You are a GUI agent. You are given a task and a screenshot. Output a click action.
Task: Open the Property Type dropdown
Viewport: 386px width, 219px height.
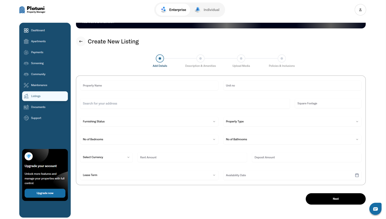coord(292,121)
